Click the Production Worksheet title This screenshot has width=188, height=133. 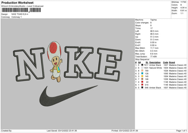(x=17, y=3)
